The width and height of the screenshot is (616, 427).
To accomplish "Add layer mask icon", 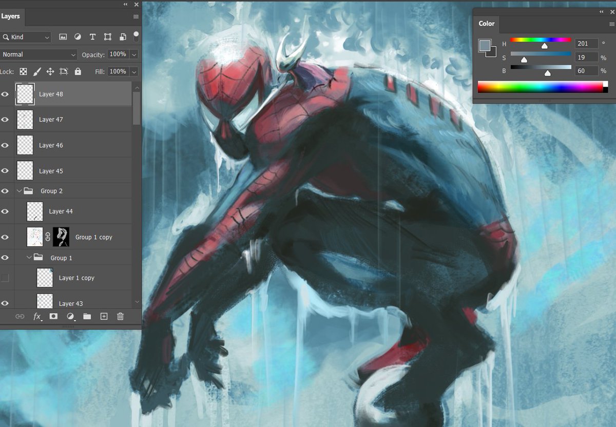I will point(53,316).
